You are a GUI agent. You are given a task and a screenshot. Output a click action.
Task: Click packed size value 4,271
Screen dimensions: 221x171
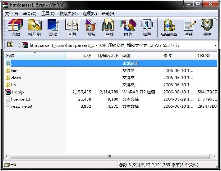(x=113, y=106)
